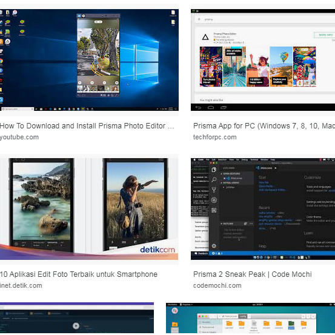Visit the techforpc.com source link
The height and width of the screenshot is (335, 335).
(x=214, y=137)
